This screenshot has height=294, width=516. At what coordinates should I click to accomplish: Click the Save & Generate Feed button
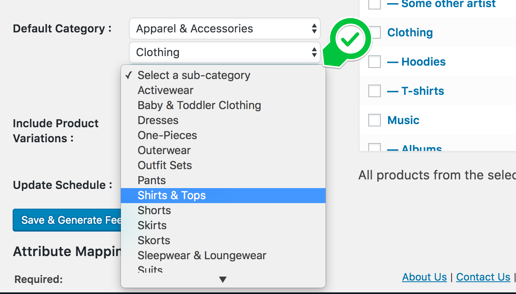point(68,220)
